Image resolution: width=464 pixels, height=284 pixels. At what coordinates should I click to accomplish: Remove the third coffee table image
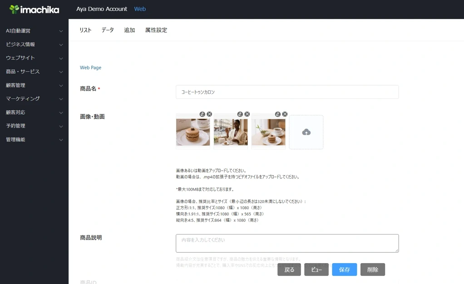285,114
